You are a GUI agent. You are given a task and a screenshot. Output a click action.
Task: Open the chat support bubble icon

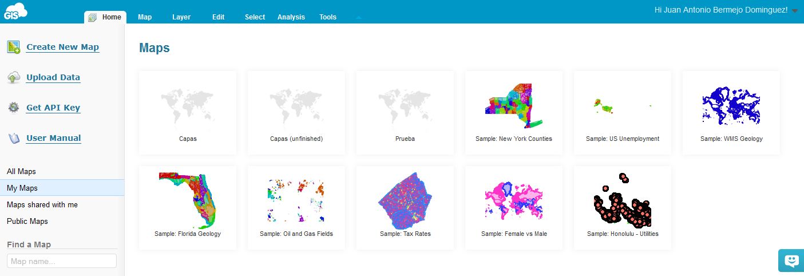click(791, 261)
